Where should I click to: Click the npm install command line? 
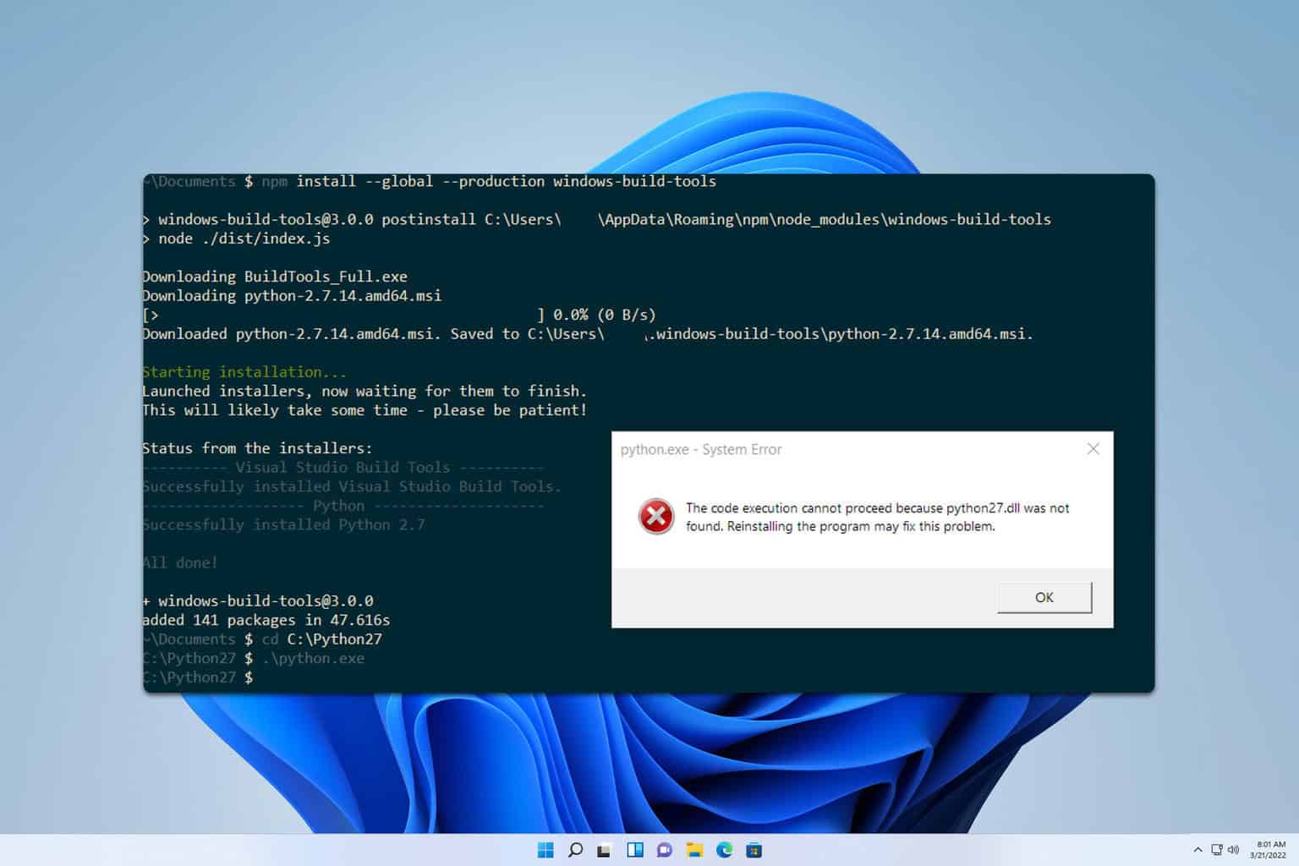click(430, 181)
